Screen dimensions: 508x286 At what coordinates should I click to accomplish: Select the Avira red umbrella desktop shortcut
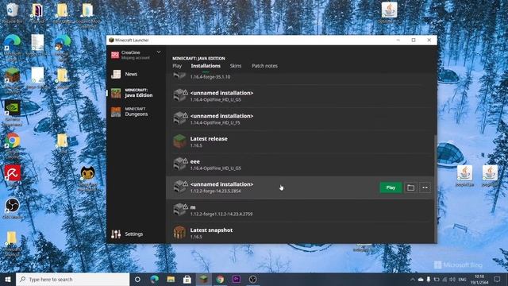coord(13,175)
